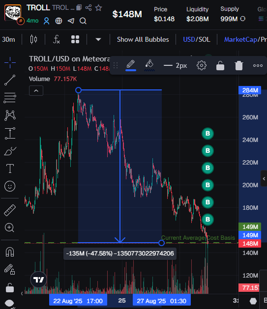Share the TROLL token page

(x=89, y=8)
